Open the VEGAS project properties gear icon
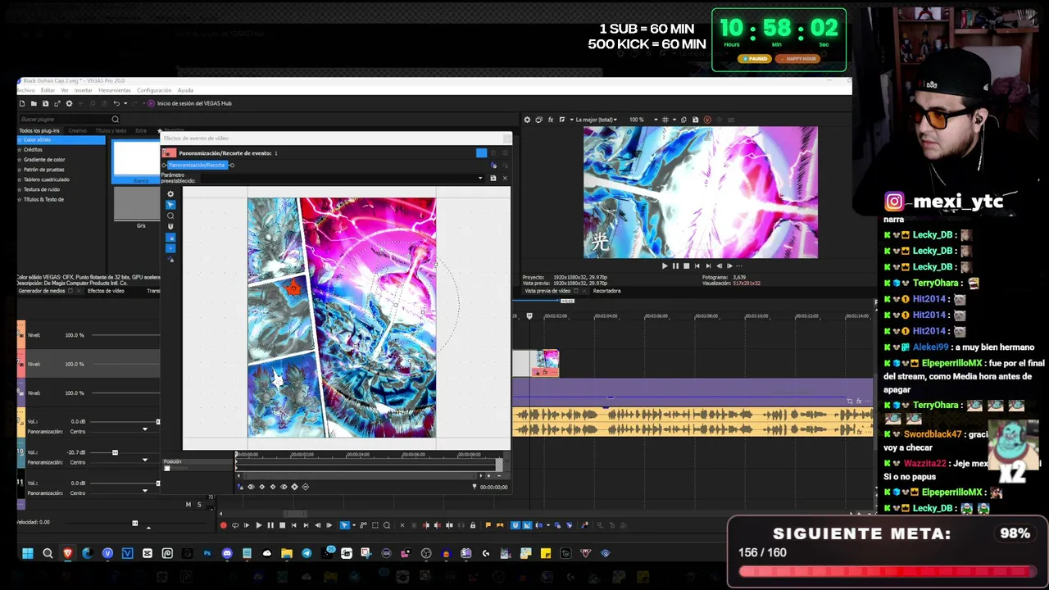This screenshot has width=1049, height=590. click(x=69, y=103)
